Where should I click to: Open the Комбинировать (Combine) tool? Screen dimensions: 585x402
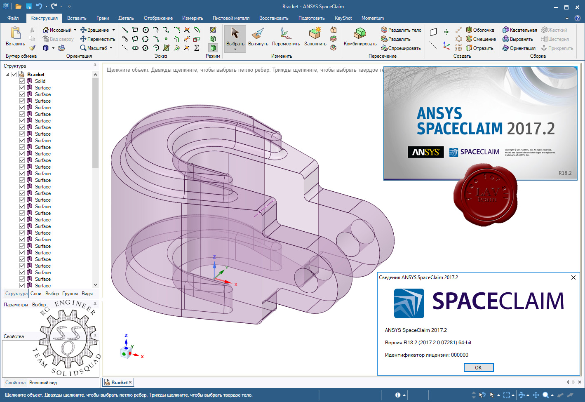coord(360,36)
